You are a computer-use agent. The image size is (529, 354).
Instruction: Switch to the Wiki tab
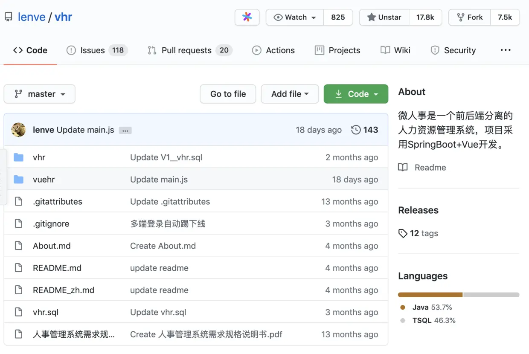click(395, 50)
